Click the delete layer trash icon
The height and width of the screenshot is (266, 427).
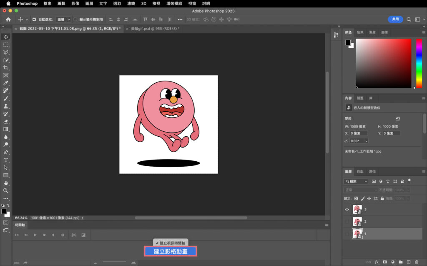tap(417, 262)
